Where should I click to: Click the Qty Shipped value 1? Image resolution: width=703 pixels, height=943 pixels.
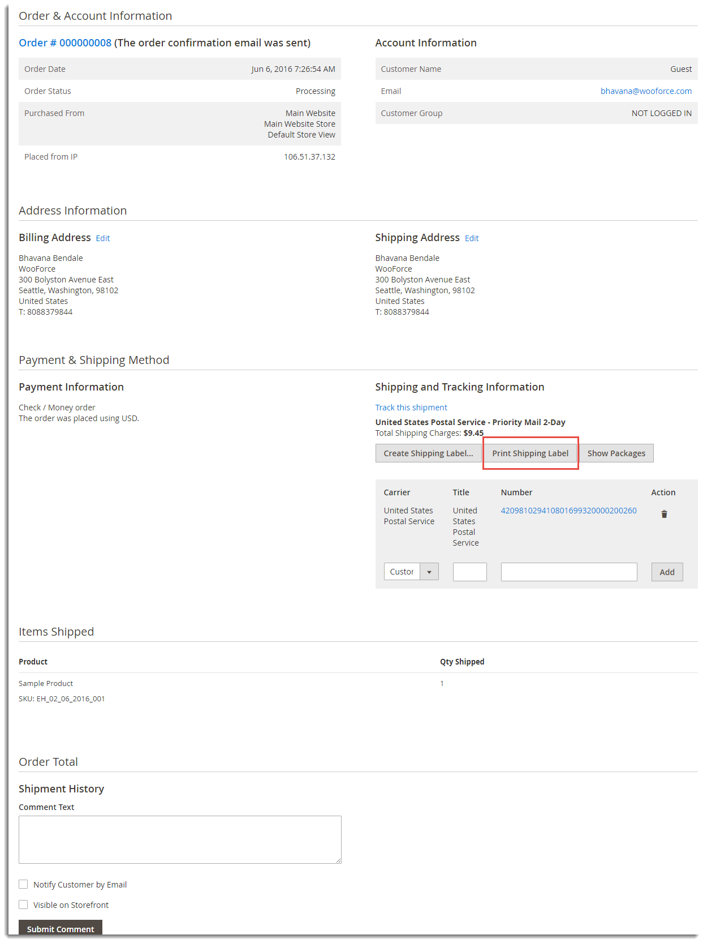pyautogui.click(x=442, y=684)
